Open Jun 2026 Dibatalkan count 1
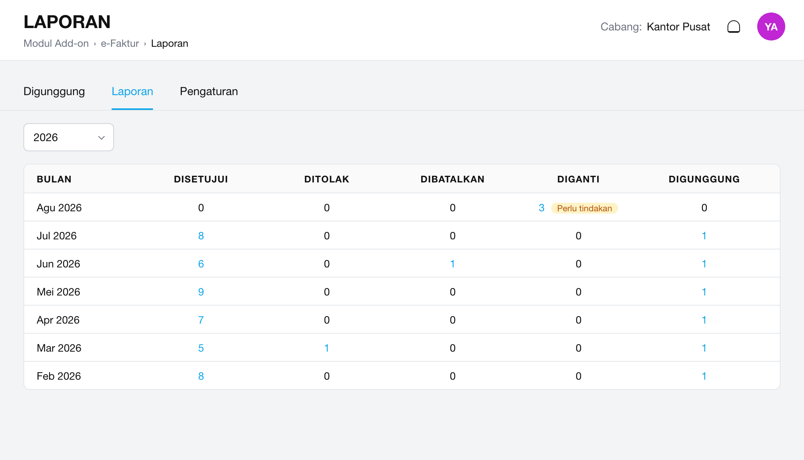Image resolution: width=804 pixels, height=460 pixels. click(x=452, y=264)
